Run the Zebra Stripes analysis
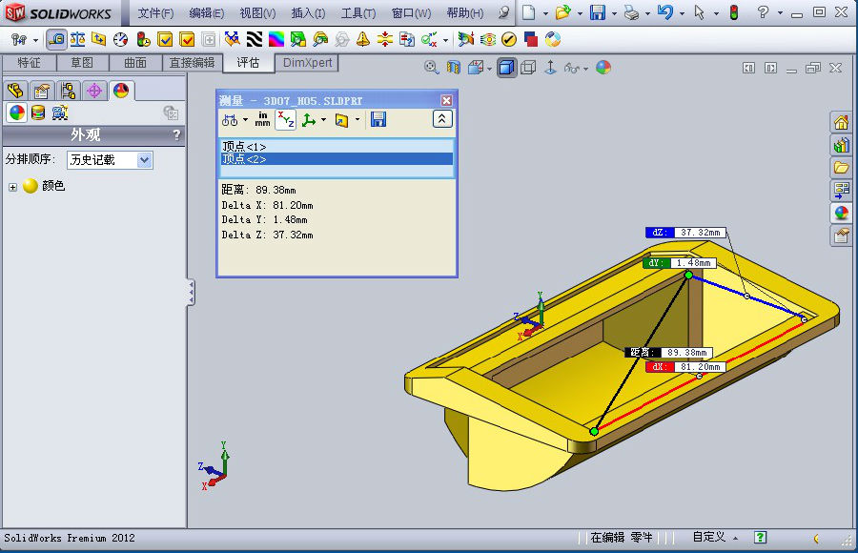Viewport: 858px width, 553px height. [255, 40]
